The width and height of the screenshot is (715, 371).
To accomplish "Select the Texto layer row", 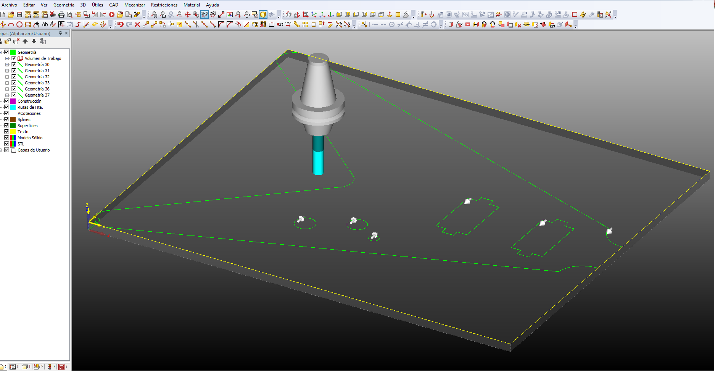I will click(23, 132).
